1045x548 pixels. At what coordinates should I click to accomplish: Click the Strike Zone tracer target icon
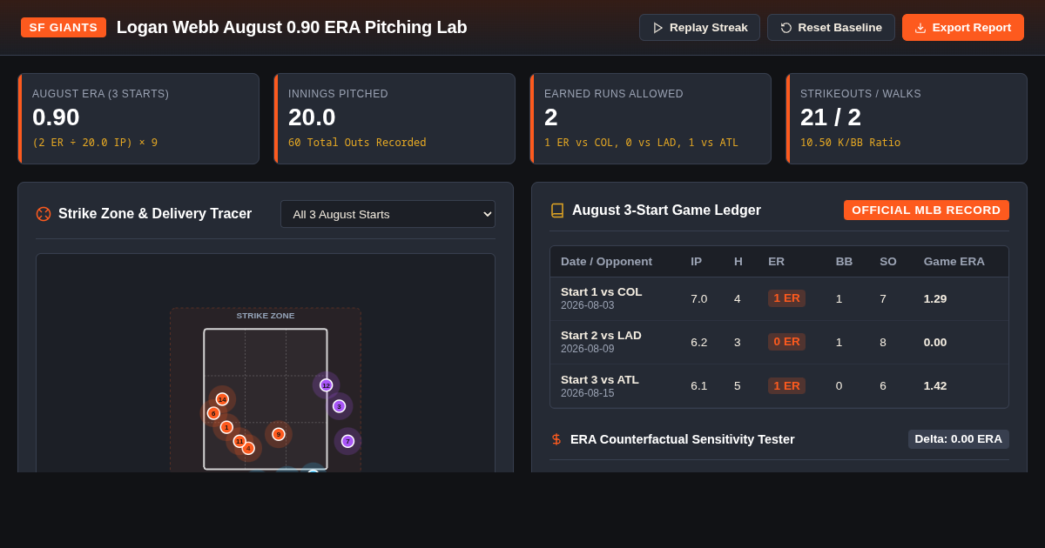pos(44,214)
